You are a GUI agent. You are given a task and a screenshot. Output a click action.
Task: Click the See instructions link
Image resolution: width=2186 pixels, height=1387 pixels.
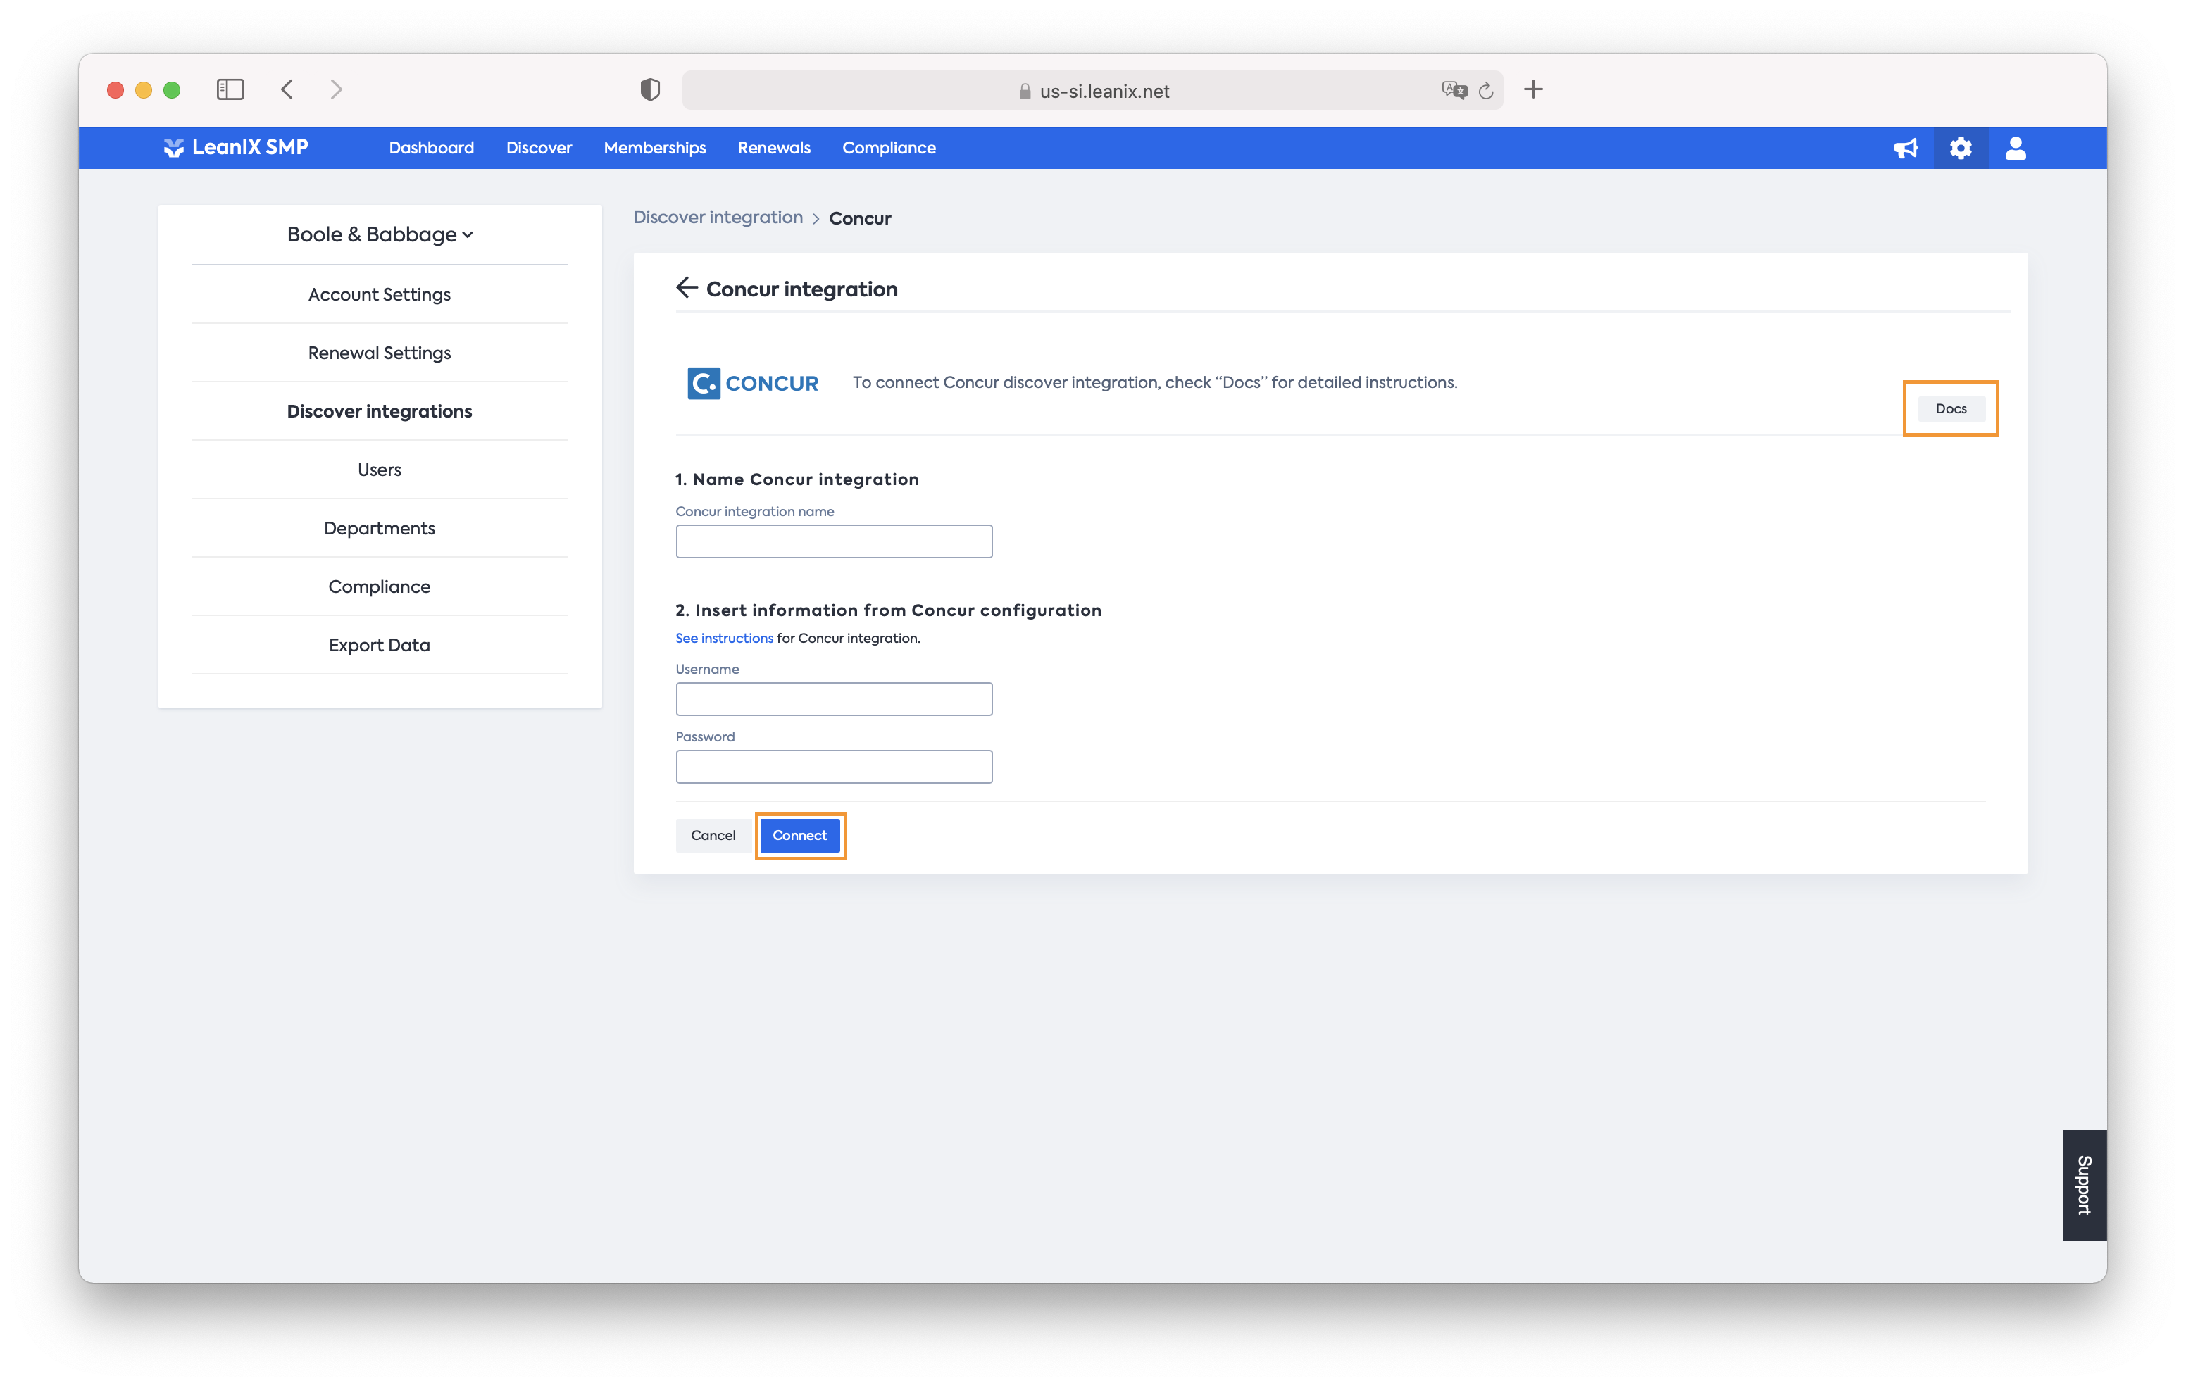725,638
